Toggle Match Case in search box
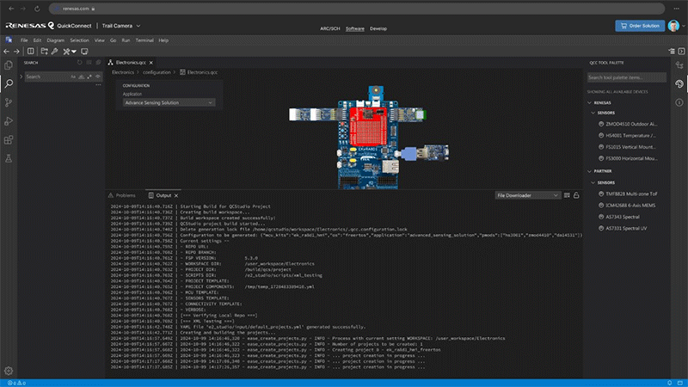This screenshot has width=688, height=387. [x=73, y=77]
